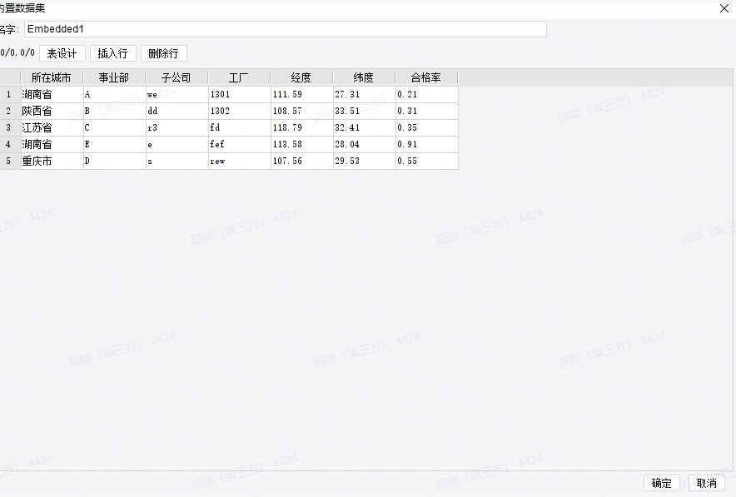Click the 纬度 cell 28.04

click(364, 145)
